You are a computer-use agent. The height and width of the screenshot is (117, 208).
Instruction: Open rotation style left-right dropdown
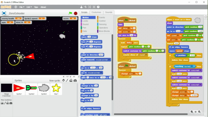tap(108, 115)
